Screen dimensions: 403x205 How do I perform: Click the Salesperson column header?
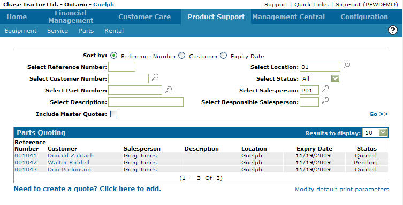pyautogui.click(x=142, y=148)
